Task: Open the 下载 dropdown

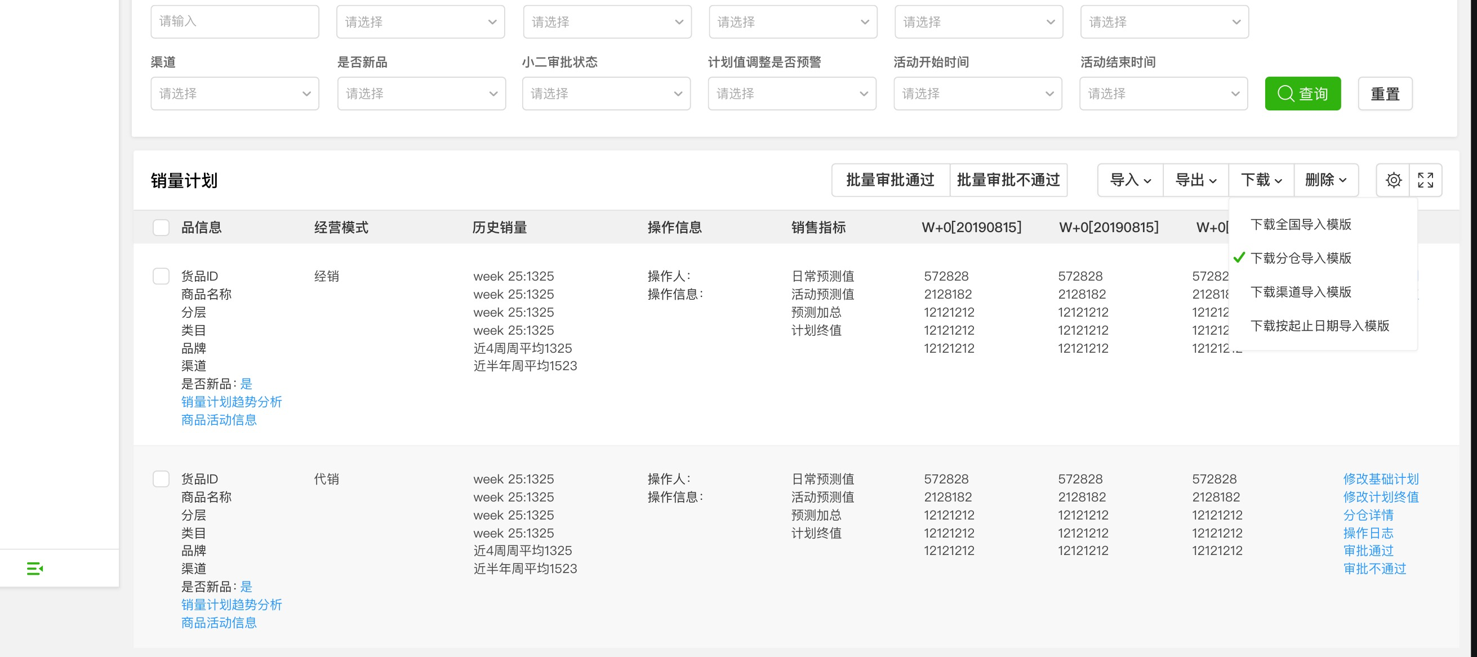Action: pos(1261,180)
